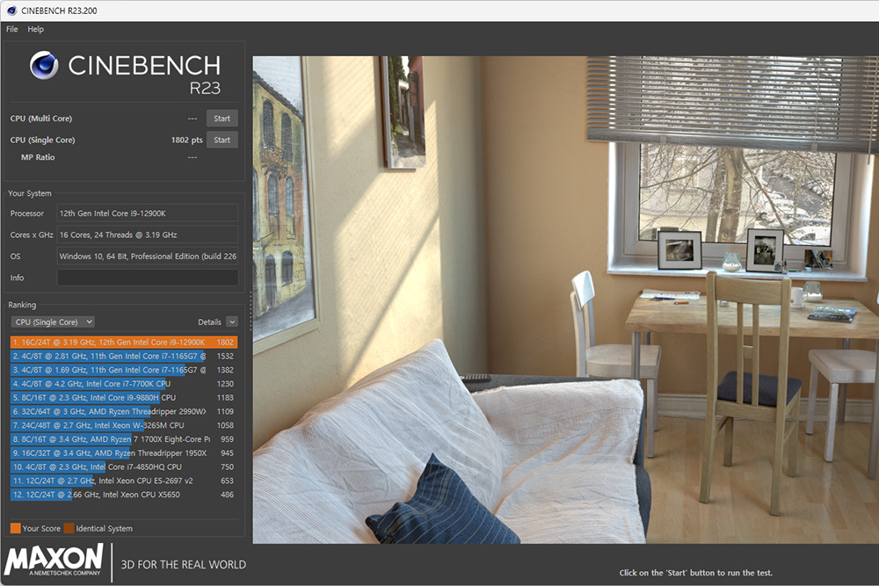Select the AMD Ryzen Threadripper 1950X entry

coord(114,452)
